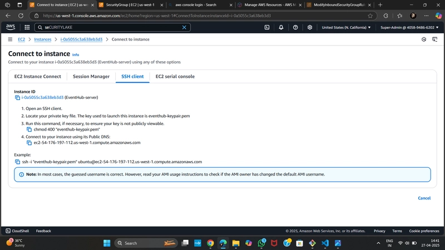The height and width of the screenshot is (250, 445).
Task: Open CloudShell from footer
Action: coord(17,231)
